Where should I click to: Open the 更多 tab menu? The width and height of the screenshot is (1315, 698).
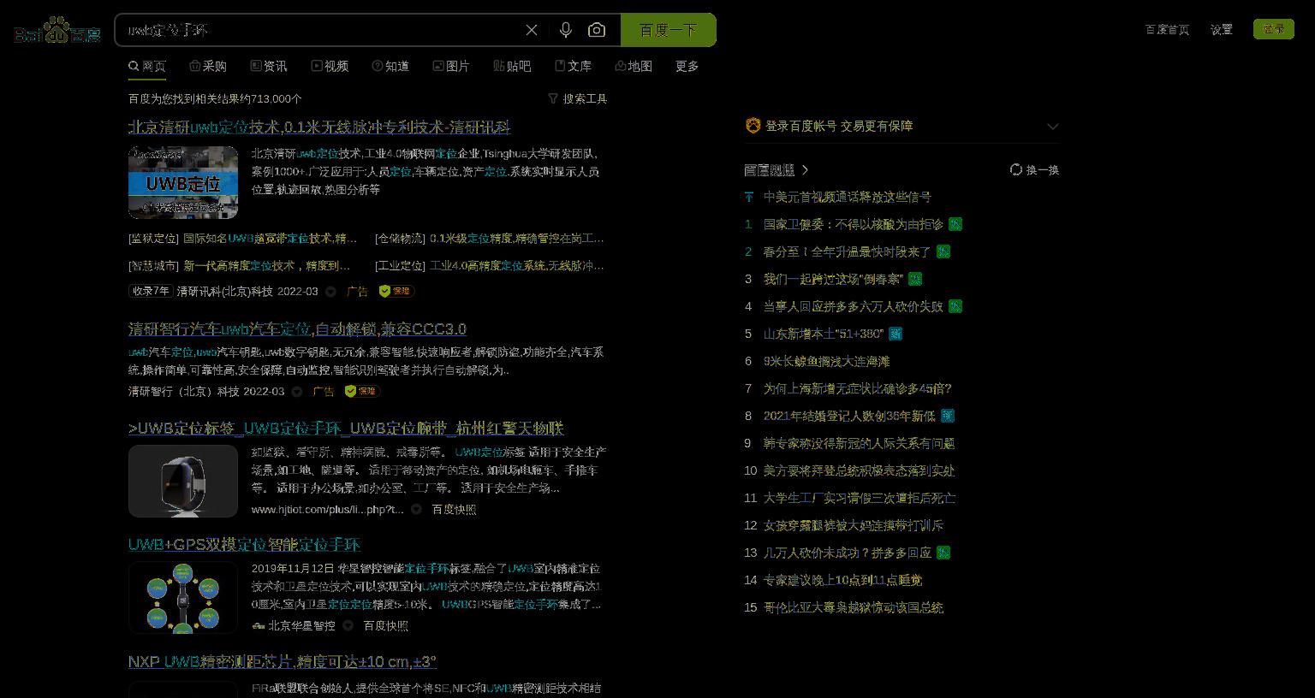click(687, 66)
